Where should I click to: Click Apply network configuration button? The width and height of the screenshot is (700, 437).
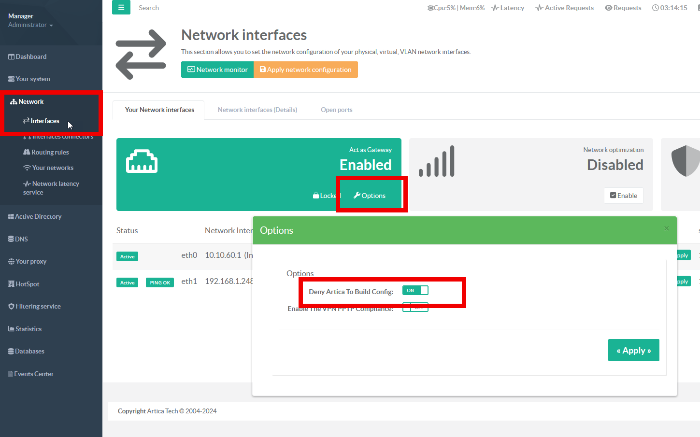tap(305, 70)
